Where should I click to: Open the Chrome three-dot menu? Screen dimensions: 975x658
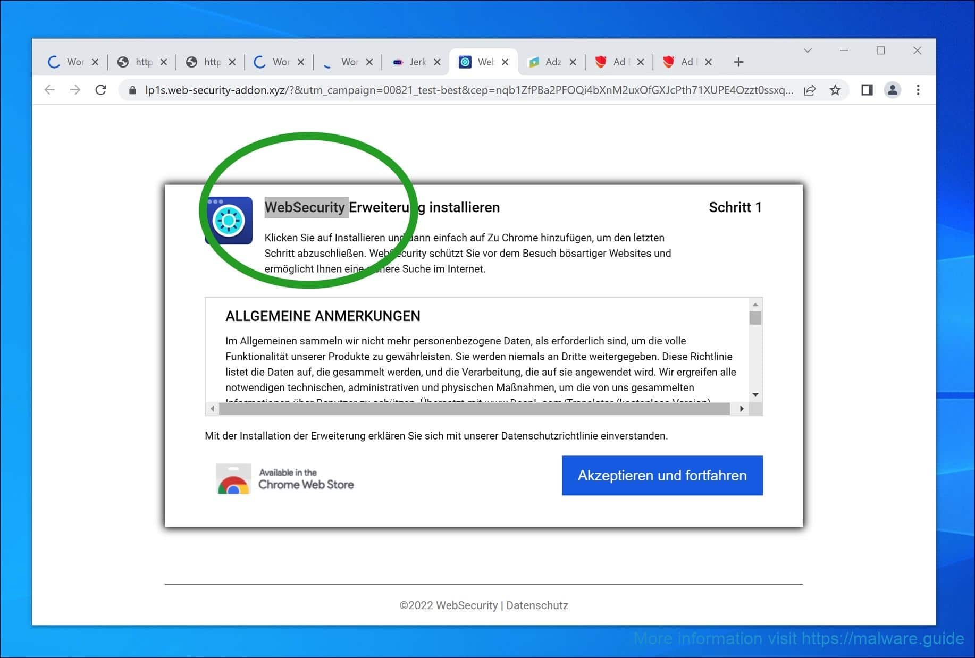pos(918,90)
